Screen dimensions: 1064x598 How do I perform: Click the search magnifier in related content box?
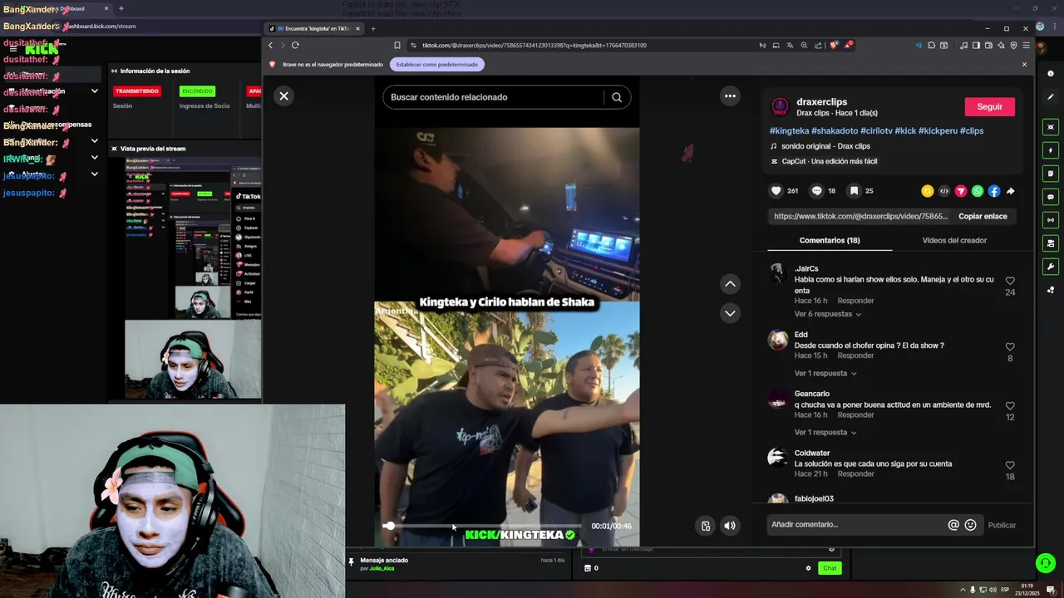617,97
